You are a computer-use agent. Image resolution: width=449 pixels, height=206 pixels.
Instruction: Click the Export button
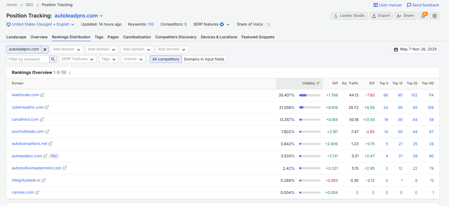click(x=381, y=16)
